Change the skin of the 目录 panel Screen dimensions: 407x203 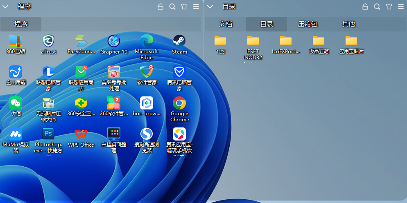389,7
